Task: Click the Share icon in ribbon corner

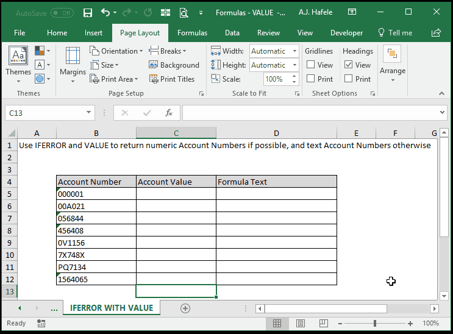Action: pos(436,33)
